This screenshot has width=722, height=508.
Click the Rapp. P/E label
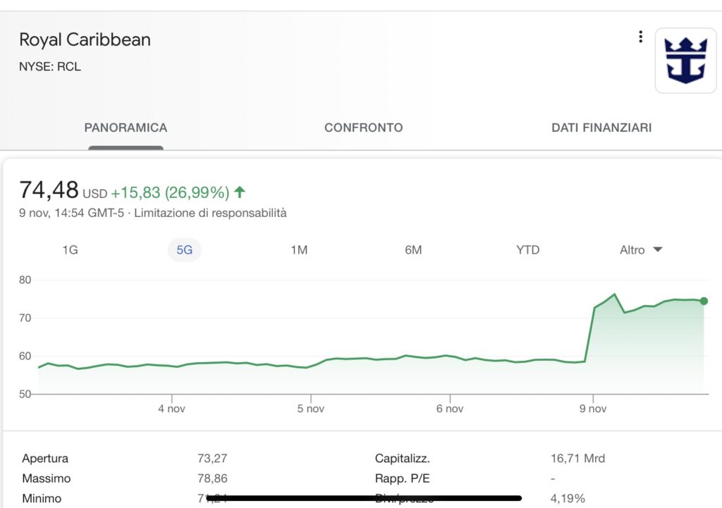click(x=403, y=478)
